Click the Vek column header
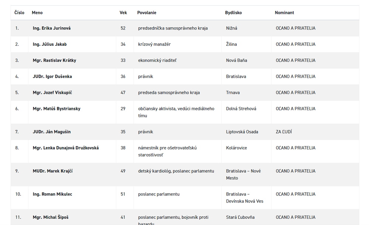 coord(123,13)
